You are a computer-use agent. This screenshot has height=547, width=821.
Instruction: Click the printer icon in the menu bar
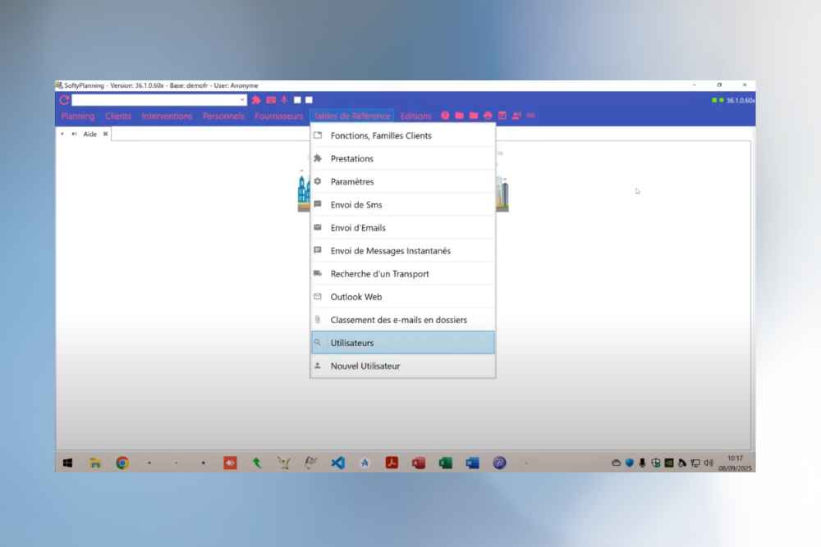(488, 116)
